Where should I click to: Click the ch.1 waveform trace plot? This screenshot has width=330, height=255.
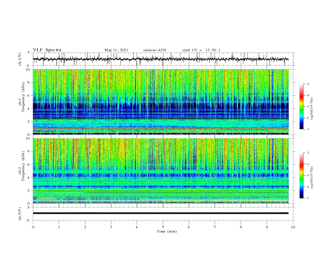pos(161,59)
